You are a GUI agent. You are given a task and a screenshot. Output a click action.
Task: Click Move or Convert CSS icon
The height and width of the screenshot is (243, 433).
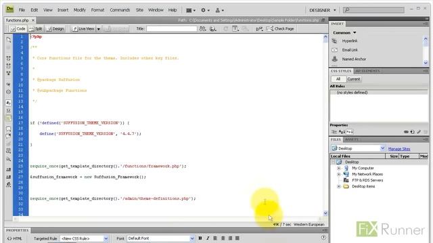[x=8, y=159]
